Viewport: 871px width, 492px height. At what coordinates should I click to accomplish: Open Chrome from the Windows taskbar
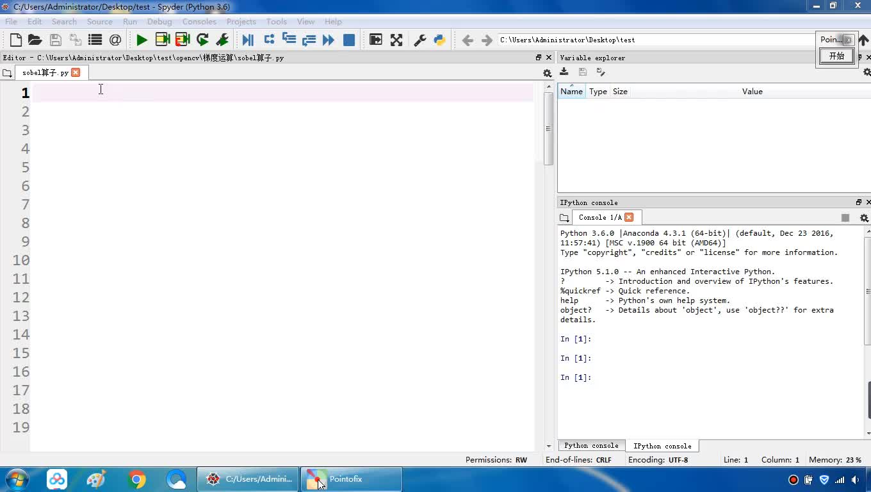(136, 479)
